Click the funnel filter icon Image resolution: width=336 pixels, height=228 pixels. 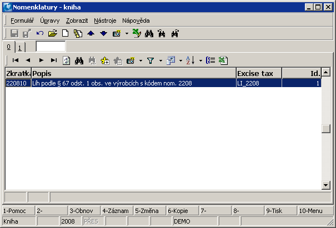pos(151,60)
